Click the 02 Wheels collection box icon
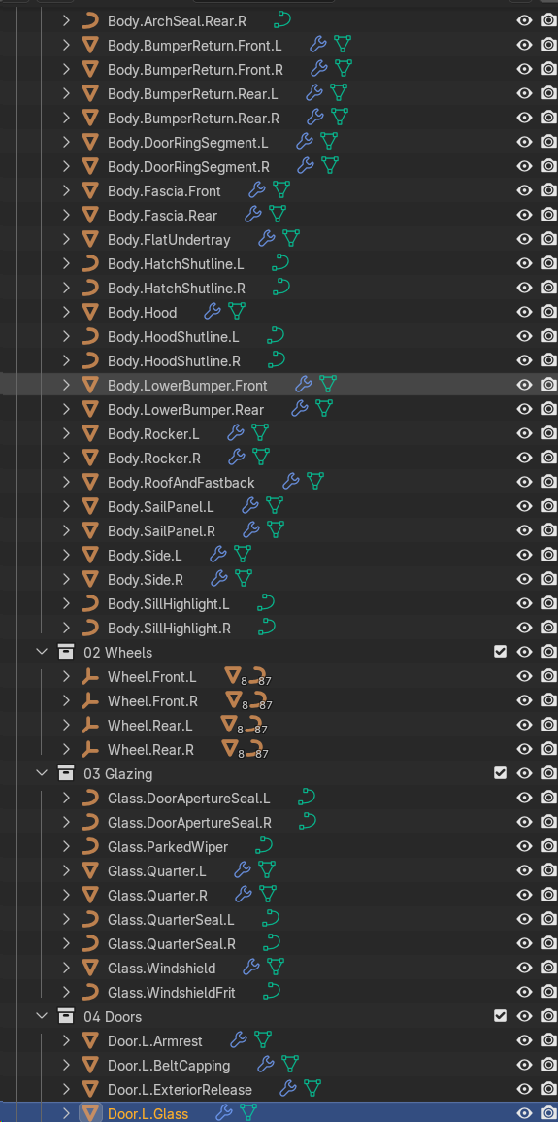 [66, 652]
